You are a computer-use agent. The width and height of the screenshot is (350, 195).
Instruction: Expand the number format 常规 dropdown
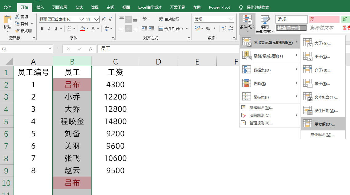click(231, 19)
